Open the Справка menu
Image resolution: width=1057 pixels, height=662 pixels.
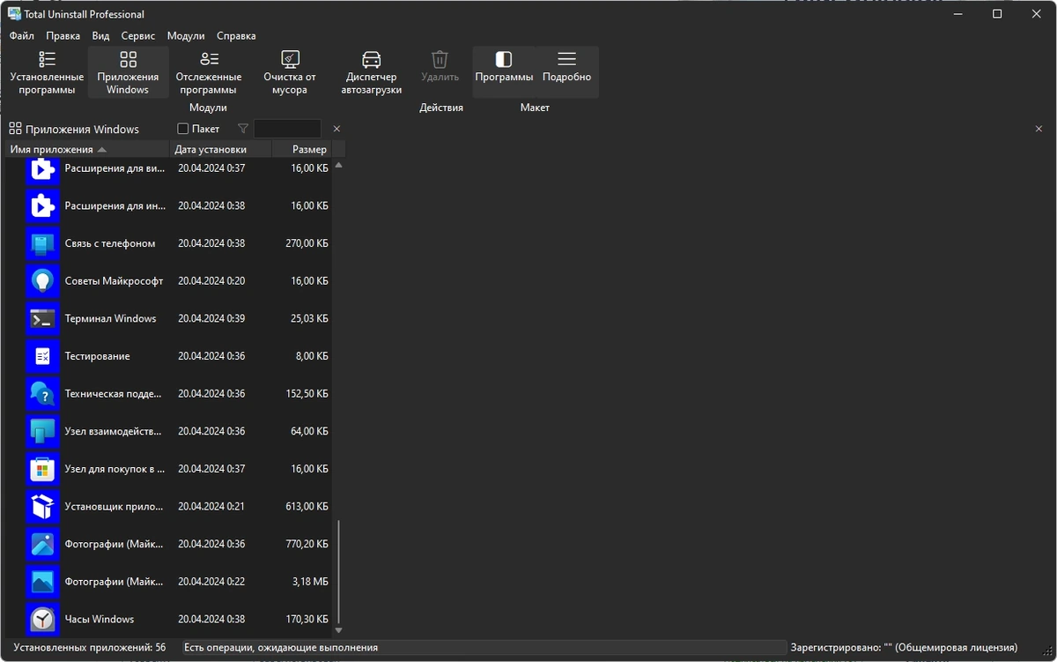pos(236,36)
